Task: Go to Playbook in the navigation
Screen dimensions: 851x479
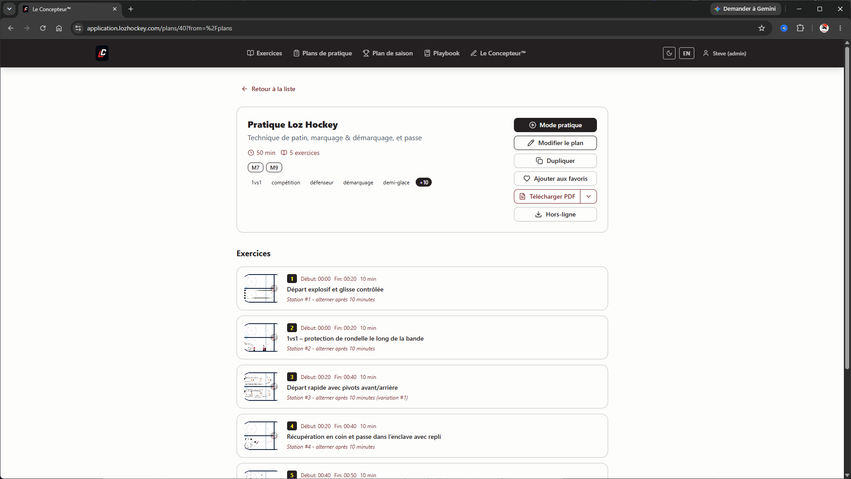Action: click(x=442, y=53)
